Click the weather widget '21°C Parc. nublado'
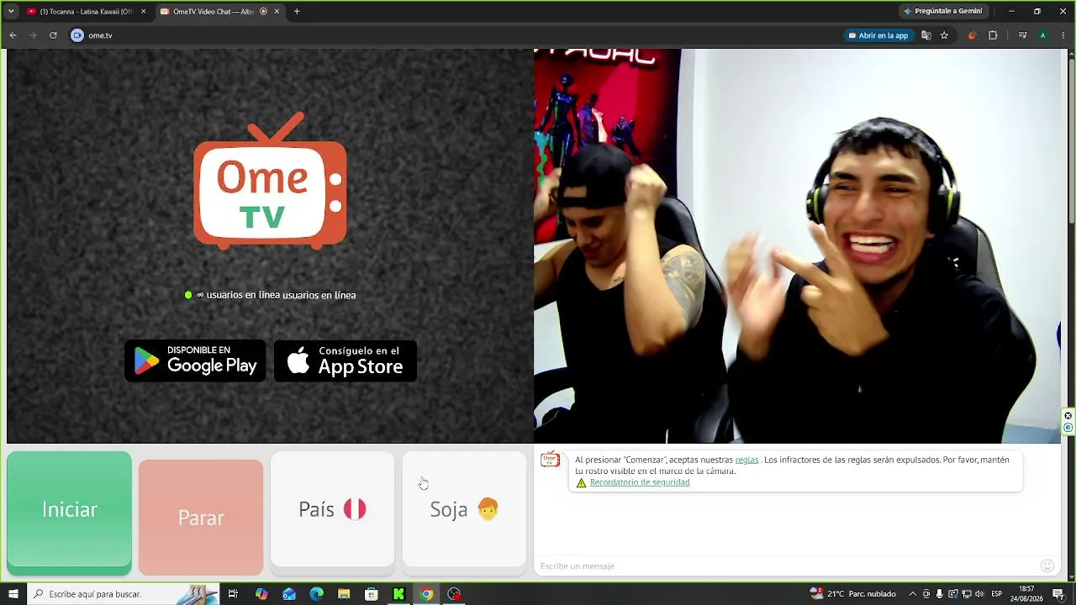Viewport: 1076px width, 605px height. (x=852, y=594)
